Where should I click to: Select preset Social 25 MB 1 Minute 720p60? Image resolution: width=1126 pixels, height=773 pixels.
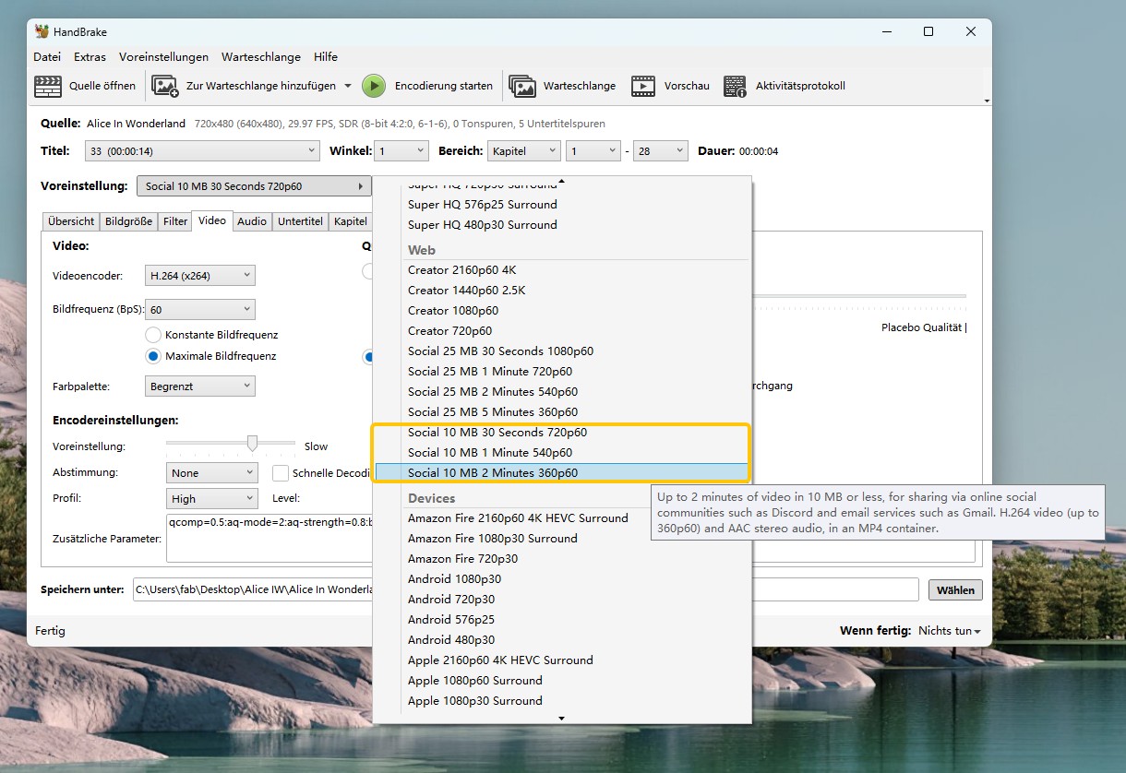pyautogui.click(x=490, y=372)
